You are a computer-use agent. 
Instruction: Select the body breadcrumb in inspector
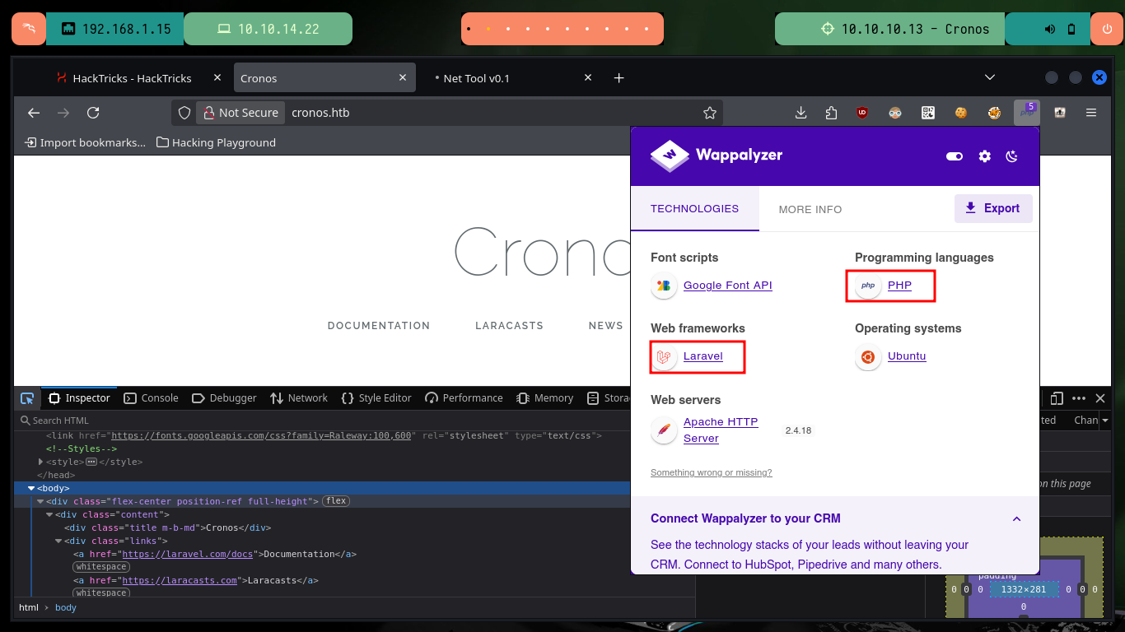point(66,608)
